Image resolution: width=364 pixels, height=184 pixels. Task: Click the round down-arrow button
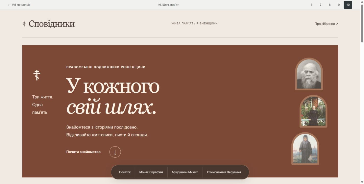coord(115,152)
